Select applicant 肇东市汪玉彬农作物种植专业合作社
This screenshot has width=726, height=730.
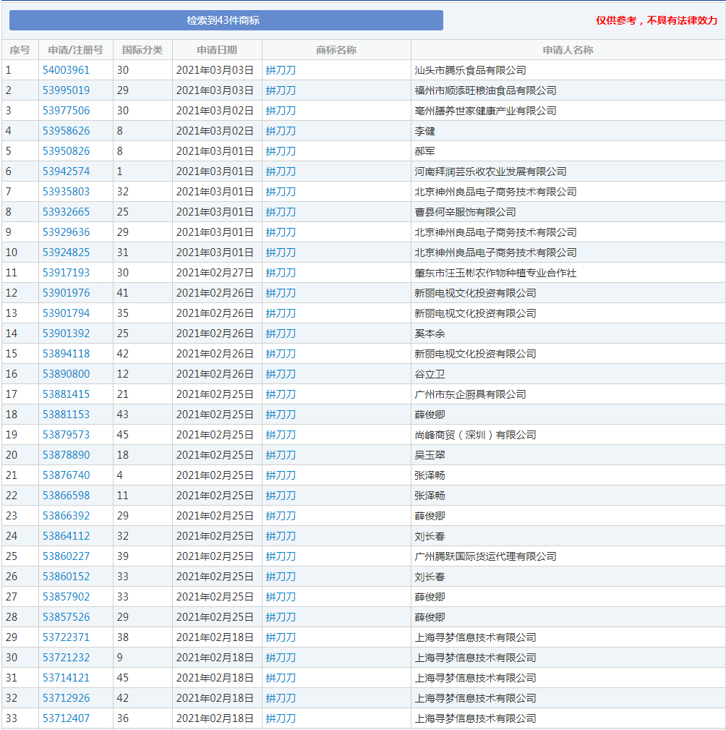tap(495, 273)
